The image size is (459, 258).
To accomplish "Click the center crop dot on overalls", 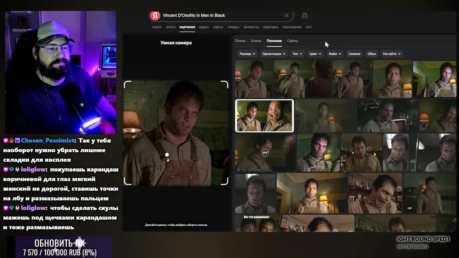I will [167, 155].
